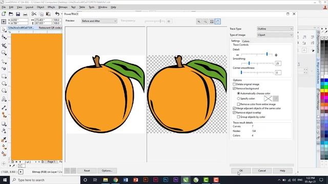The image size is (328, 184).
Task: Open Photoshop from the taskbar
Action: pos(166,180)
